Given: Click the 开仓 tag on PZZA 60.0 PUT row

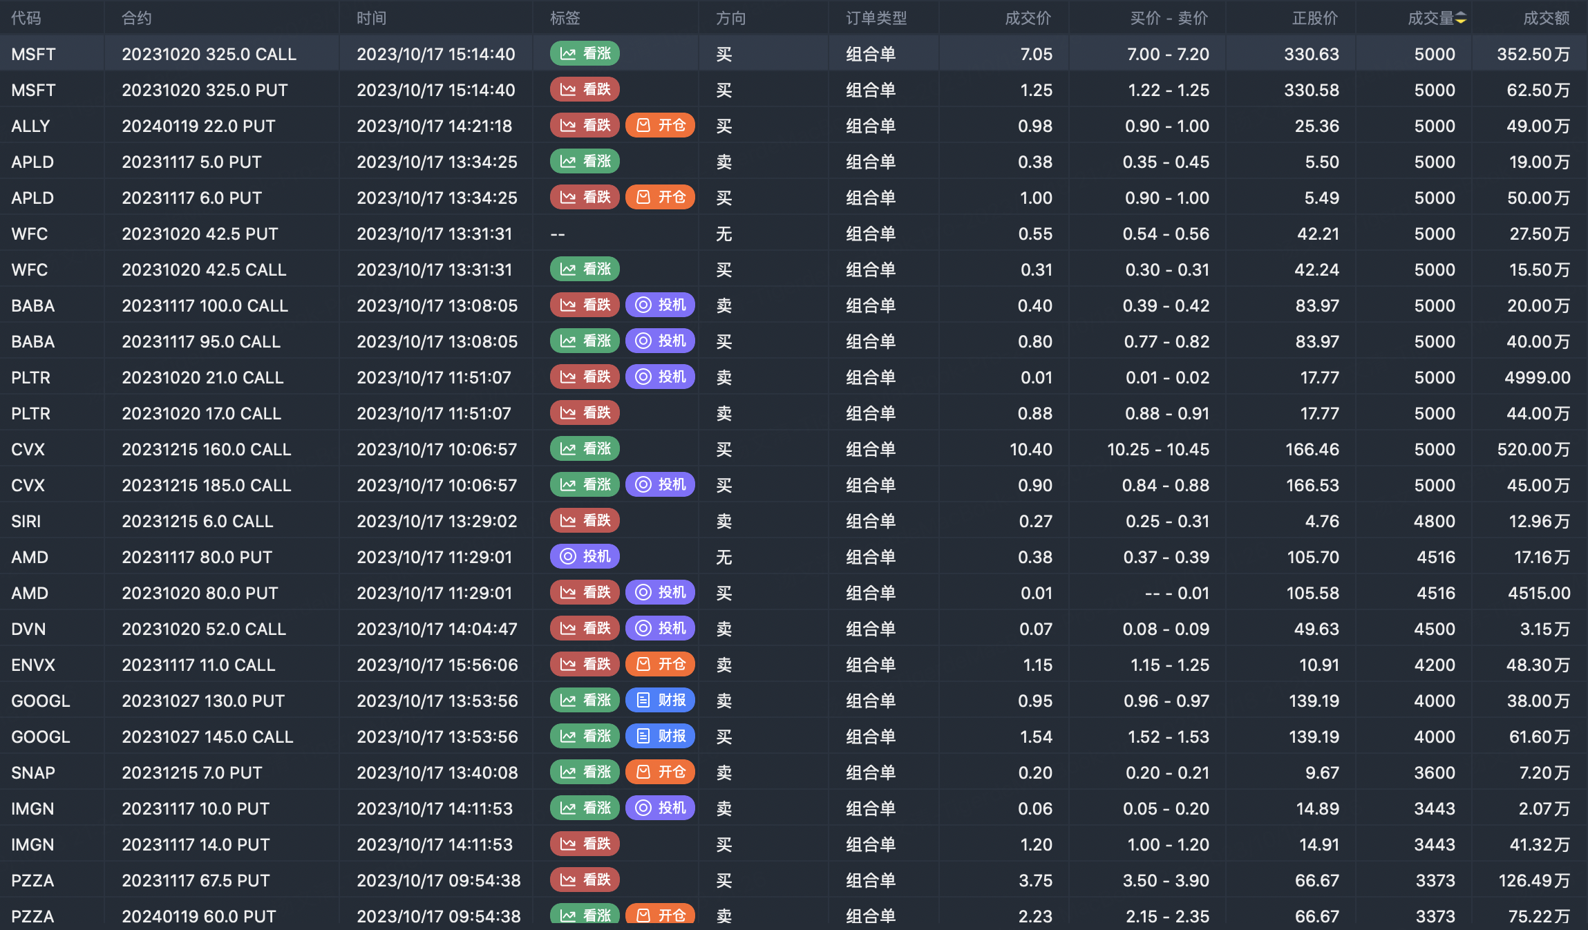Looking at the screenshot, I should tap(660, 915).
